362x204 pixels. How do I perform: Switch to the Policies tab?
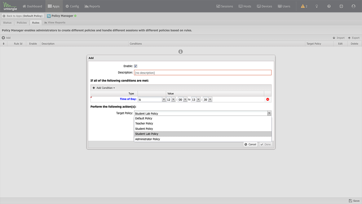[x=22, y=23]
